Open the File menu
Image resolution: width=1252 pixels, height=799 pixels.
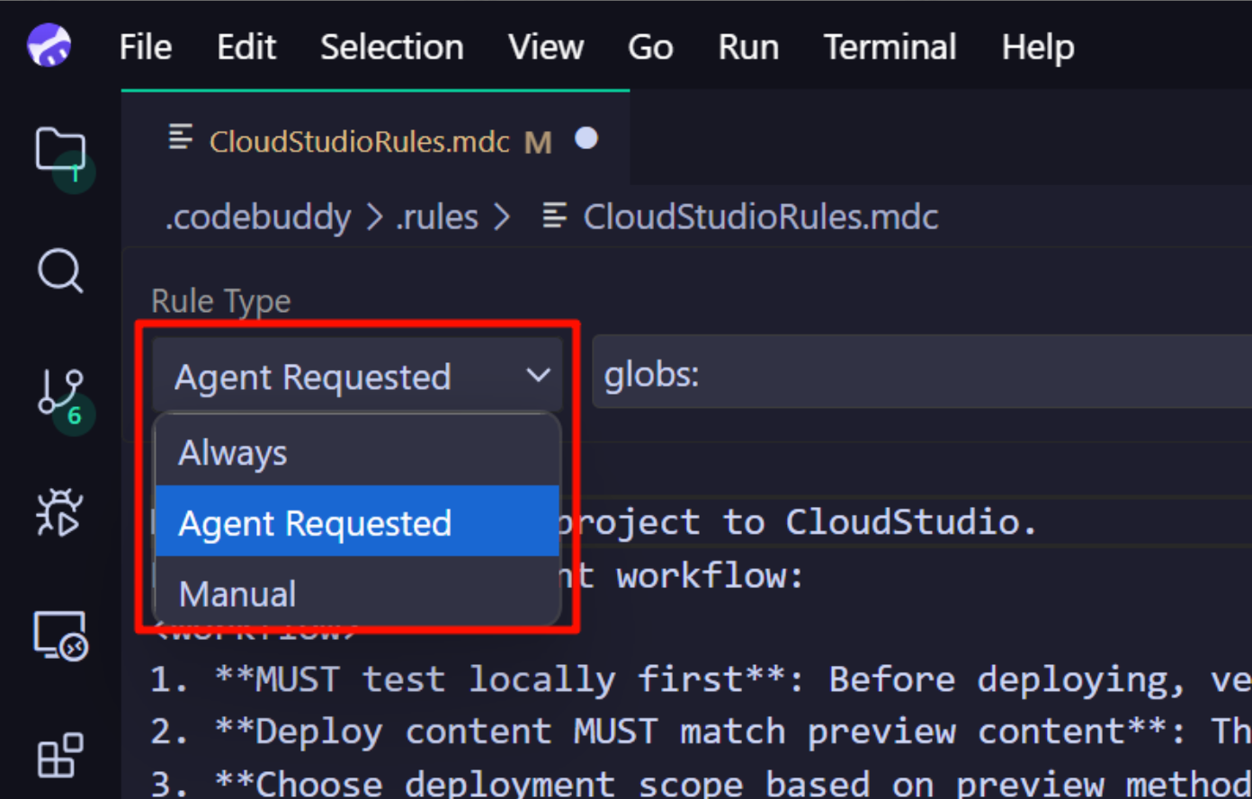pyautogui.click(x=145, y=47)
